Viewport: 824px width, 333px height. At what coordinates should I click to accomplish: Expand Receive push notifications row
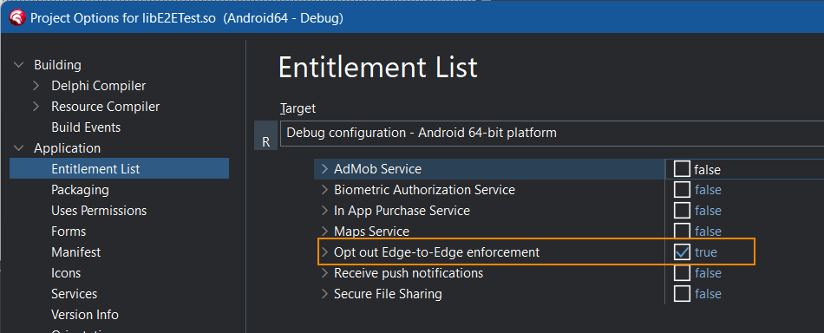(x=324, y=273)
